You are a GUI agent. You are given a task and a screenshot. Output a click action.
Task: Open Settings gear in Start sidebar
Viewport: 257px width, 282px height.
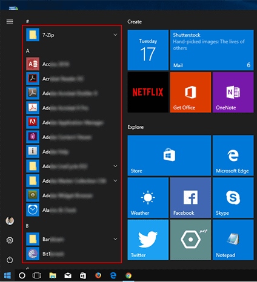[x=10, y=240]
